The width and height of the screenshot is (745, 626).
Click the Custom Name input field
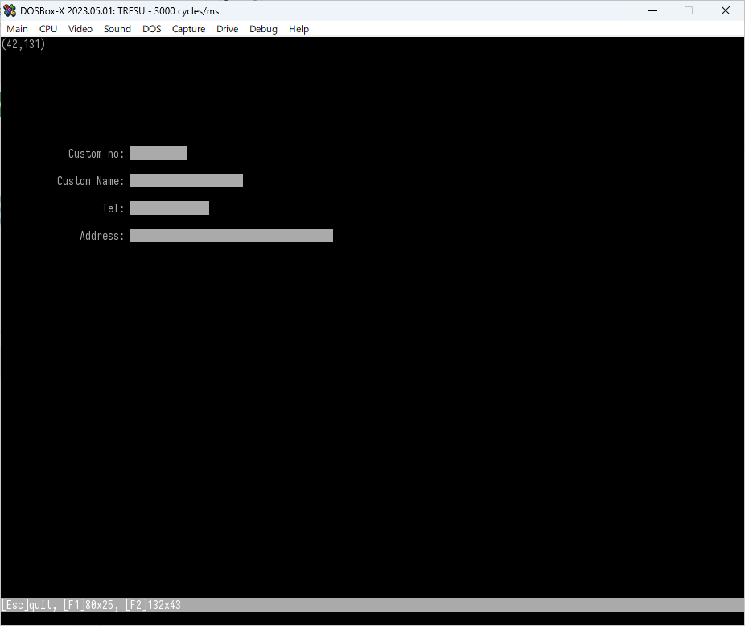point(186,180)
